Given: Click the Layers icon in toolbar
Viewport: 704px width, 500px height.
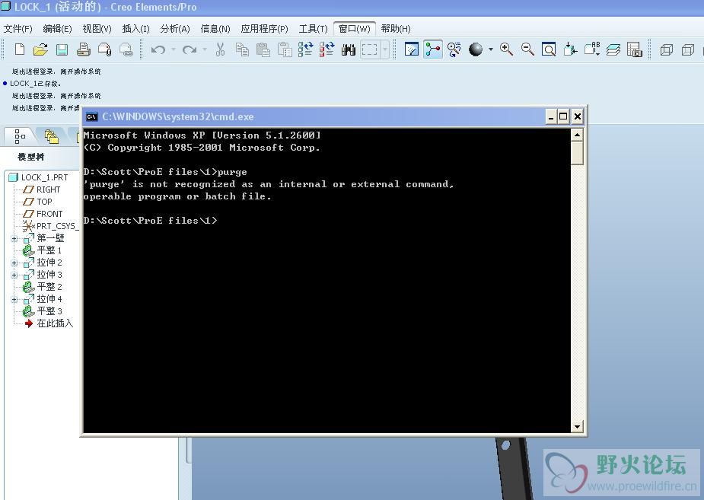Looking at the screenshot, I should 613,49.
